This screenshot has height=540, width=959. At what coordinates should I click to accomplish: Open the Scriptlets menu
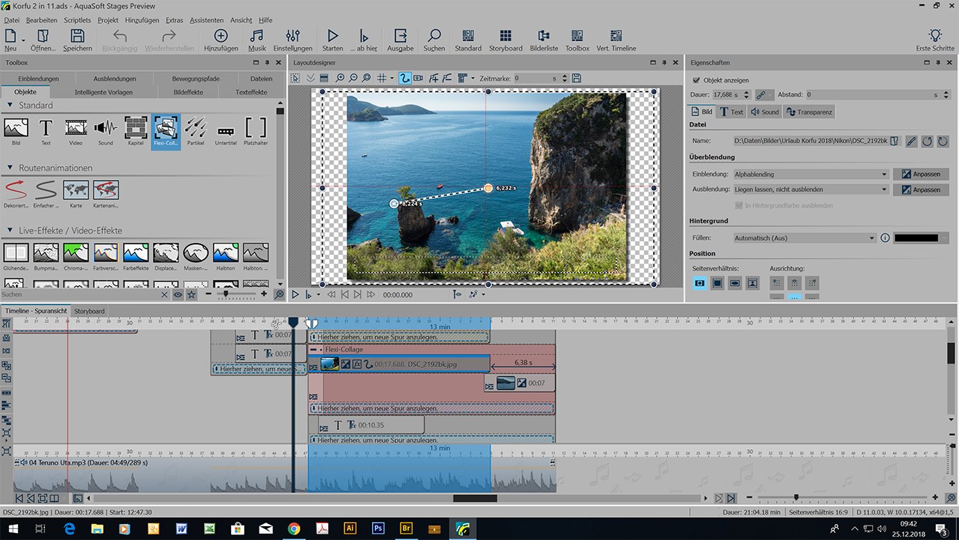click(x=77, y=20)
